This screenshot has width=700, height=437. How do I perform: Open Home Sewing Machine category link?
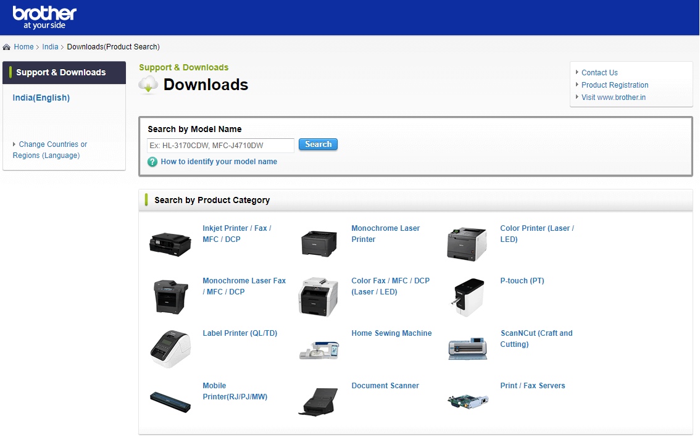click(x=391, y=333)
